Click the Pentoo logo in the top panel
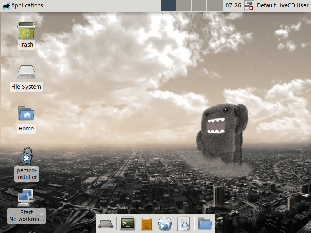The width and height of the screenshot is (311, 233). 6,5
